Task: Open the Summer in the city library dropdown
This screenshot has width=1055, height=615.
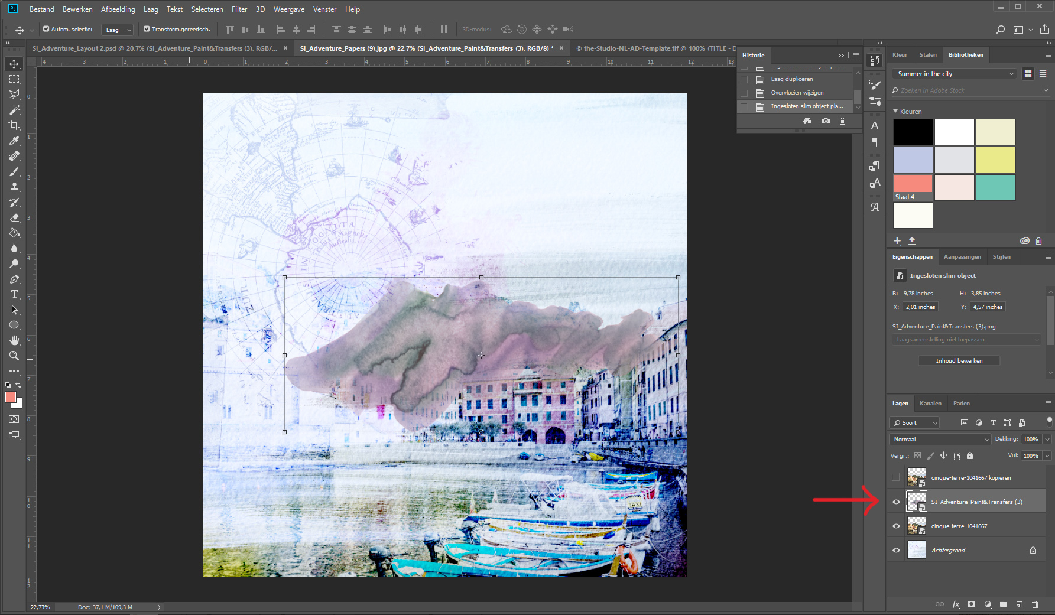Action: point(954,74)
